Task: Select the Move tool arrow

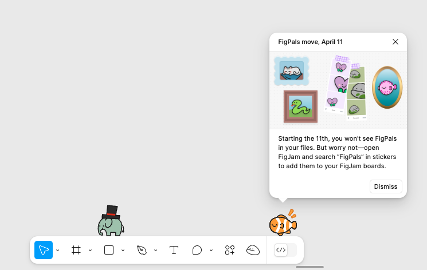Action: (x=44, y=250)
